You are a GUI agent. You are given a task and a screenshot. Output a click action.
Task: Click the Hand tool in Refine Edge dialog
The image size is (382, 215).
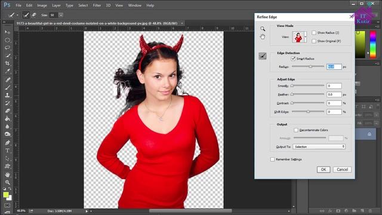263,37
